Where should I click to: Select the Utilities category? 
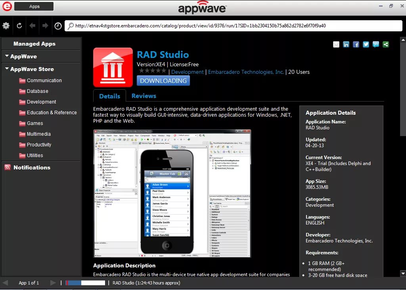tap(35, 156)
